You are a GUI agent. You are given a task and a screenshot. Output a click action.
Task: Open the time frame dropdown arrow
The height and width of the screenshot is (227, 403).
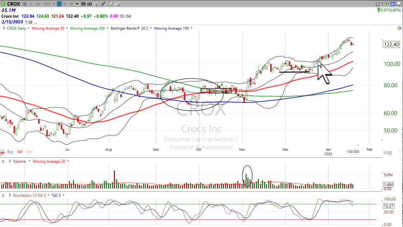click(x=76, y=4)
